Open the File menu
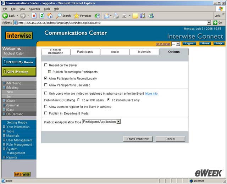The image size is (227, 184). click(x=5, y=9)
